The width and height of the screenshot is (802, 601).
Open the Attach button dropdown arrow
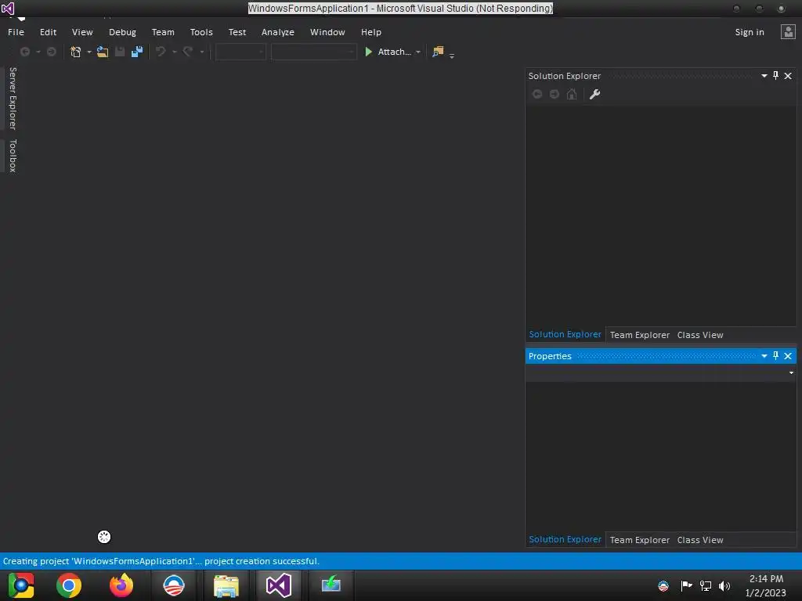point(418,52)
